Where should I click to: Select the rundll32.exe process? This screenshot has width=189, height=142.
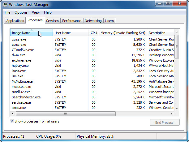pyautogui.click(x=92, y=92)
